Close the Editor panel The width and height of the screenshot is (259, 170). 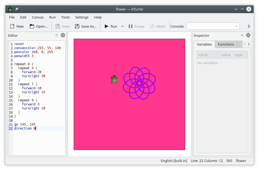63,35
